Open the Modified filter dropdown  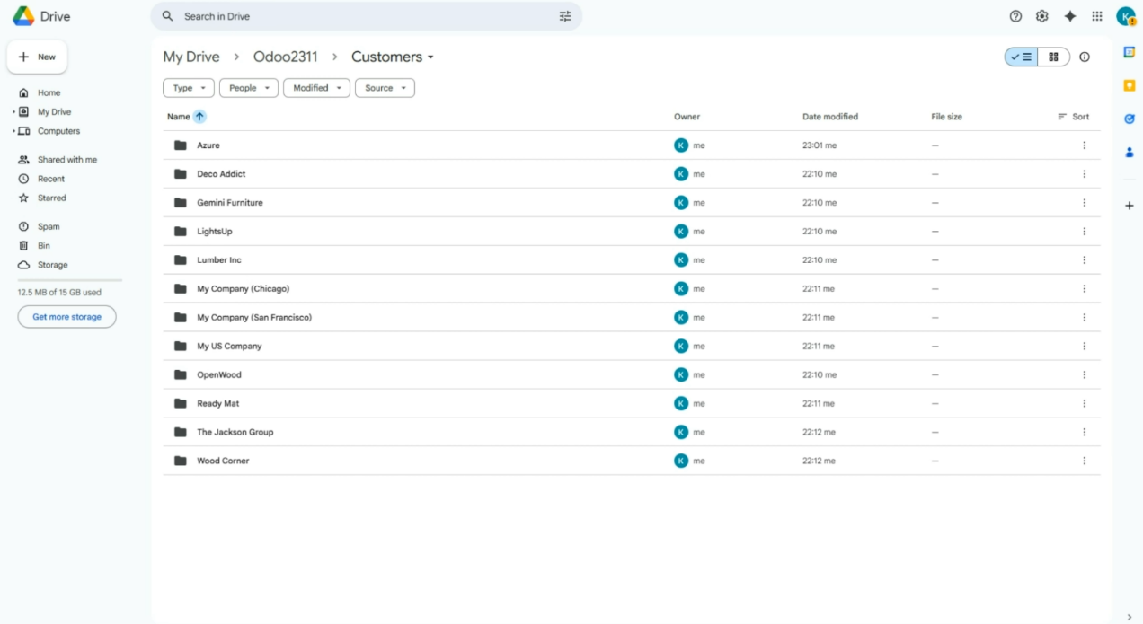pos(316,88)
